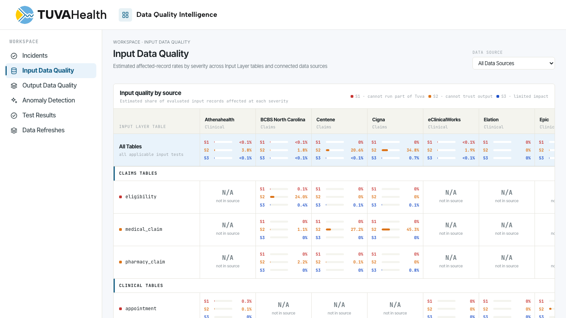The image size is (566, 318).
Task: Click the INPUT LAYER TABLE header cell
Action: point(157,121)
